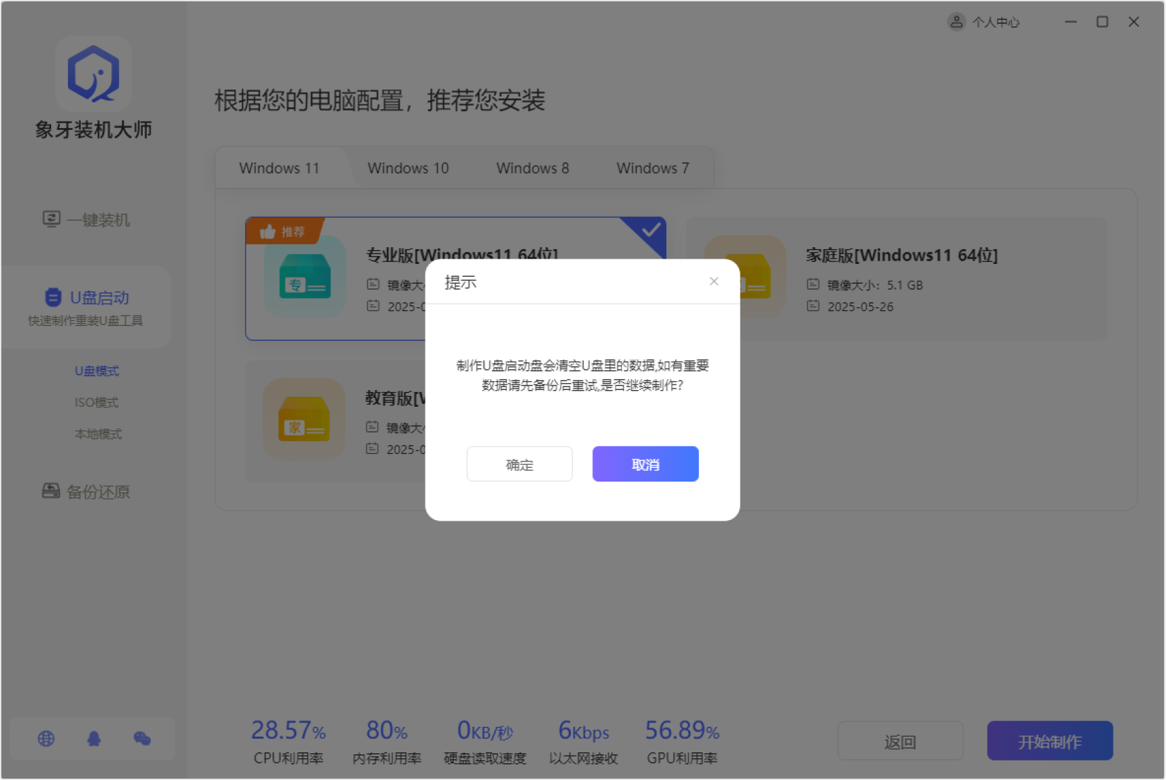Viewport: 1166px width, 780px height.
Task: Click the globe website icon in sidebar
Action: 46,739
